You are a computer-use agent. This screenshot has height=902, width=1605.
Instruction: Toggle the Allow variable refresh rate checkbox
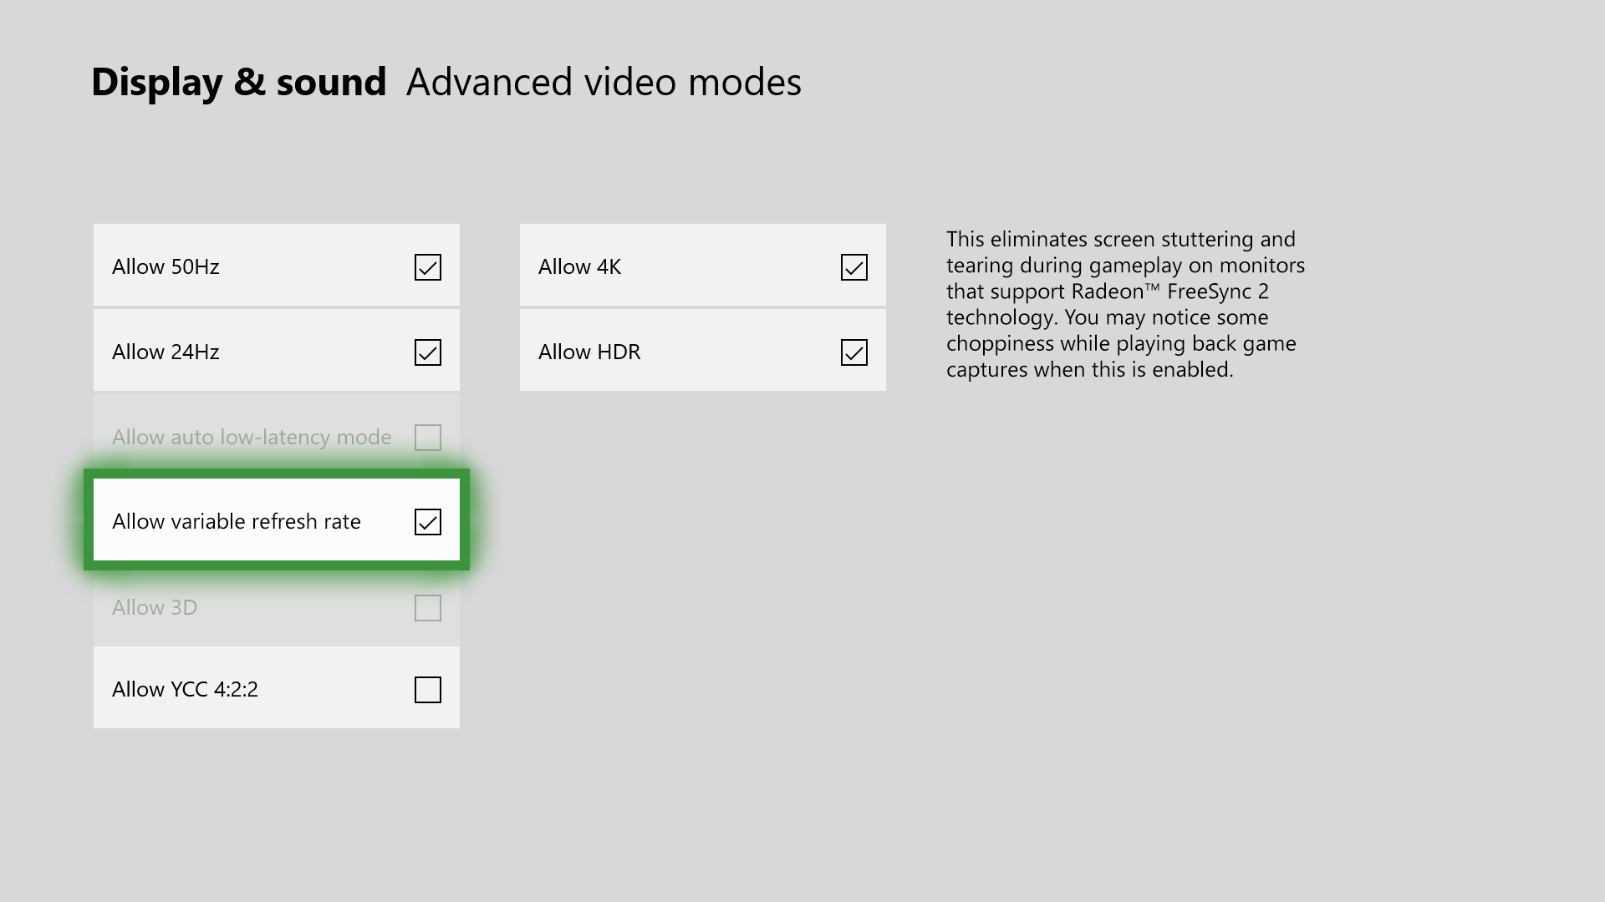tap(427, 522)
